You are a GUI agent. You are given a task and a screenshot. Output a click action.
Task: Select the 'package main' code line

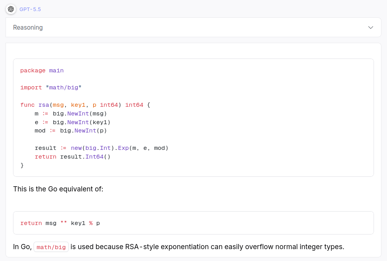point(42,71)
